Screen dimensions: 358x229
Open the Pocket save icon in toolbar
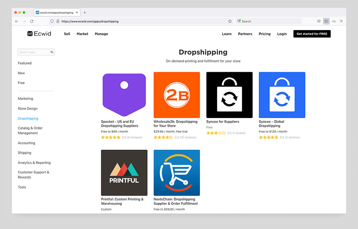[319, 21]
